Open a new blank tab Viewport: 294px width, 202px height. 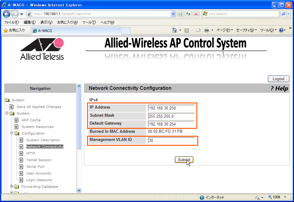[126, 31]
